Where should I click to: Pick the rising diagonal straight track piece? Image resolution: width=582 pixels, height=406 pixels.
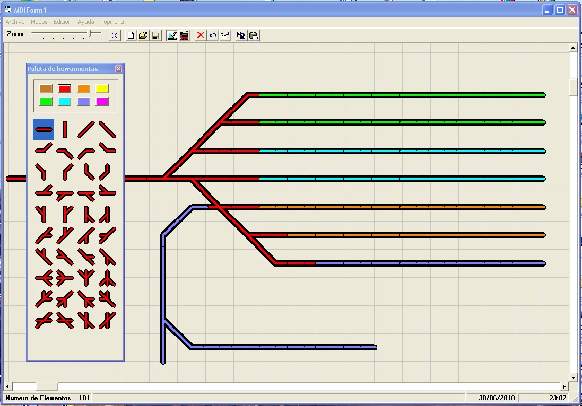pos(86,129)
